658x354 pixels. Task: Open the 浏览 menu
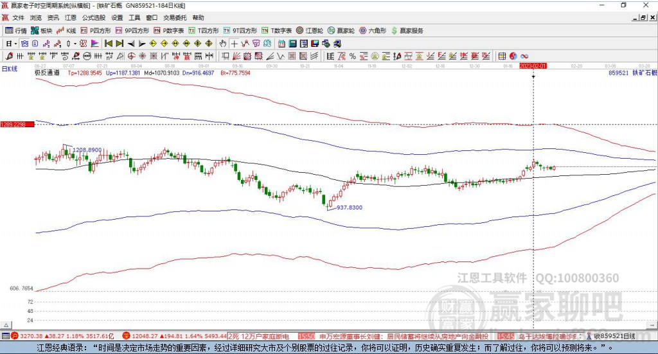click(36, 17)
